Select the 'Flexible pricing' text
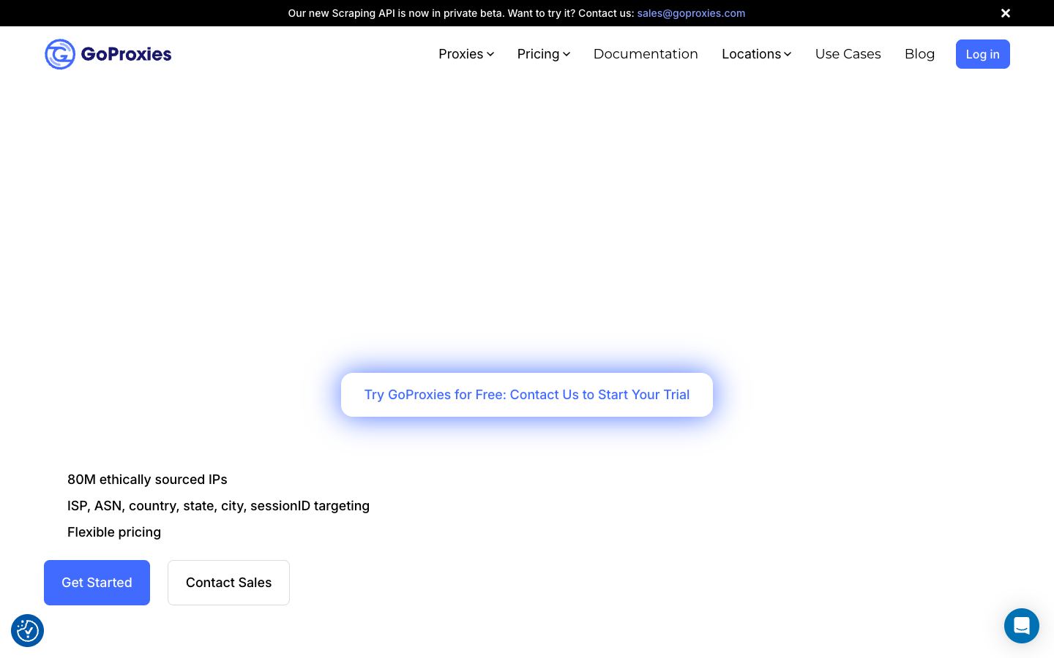 114,532
